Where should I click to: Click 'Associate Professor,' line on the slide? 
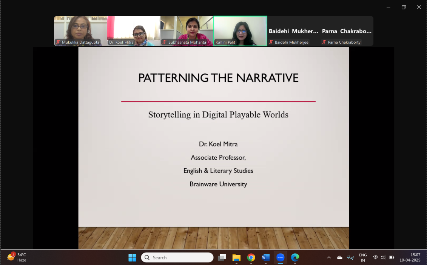218,157
